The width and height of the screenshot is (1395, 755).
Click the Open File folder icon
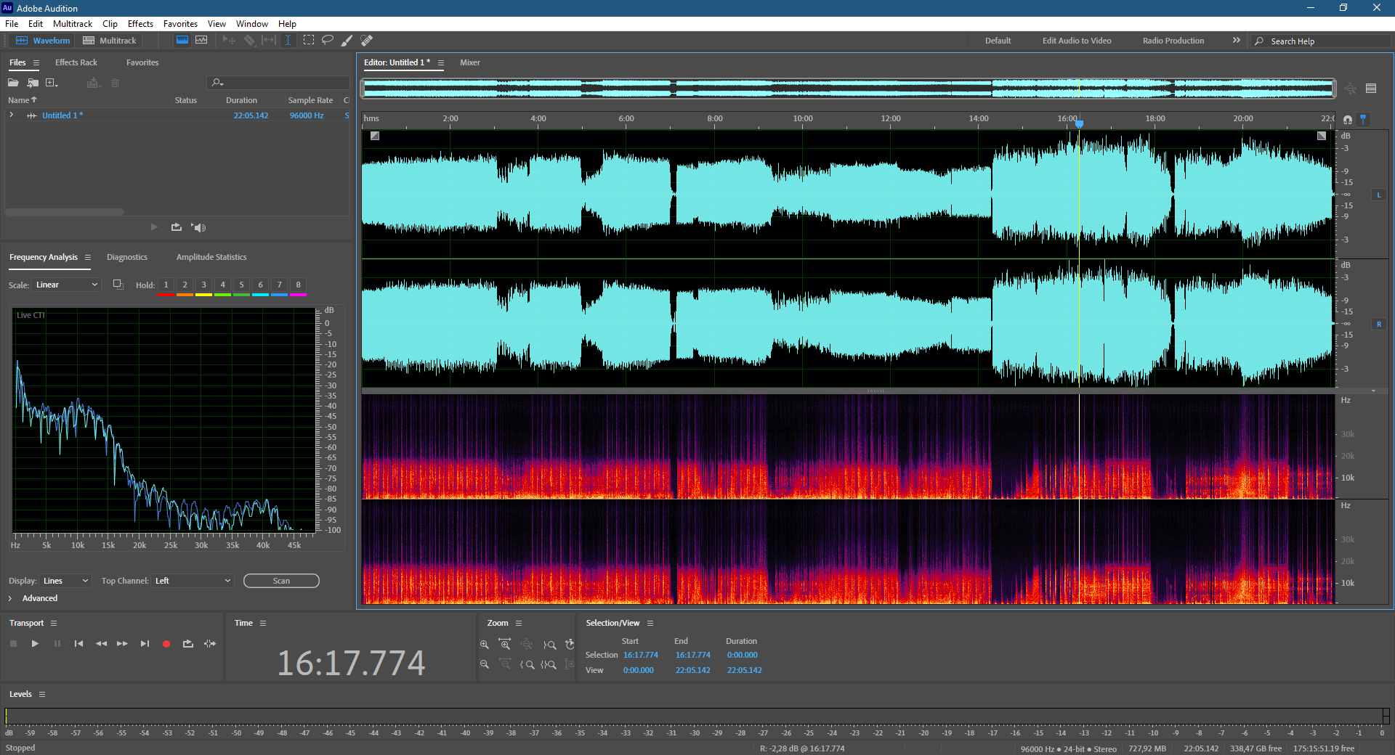[x=13, y=83]
